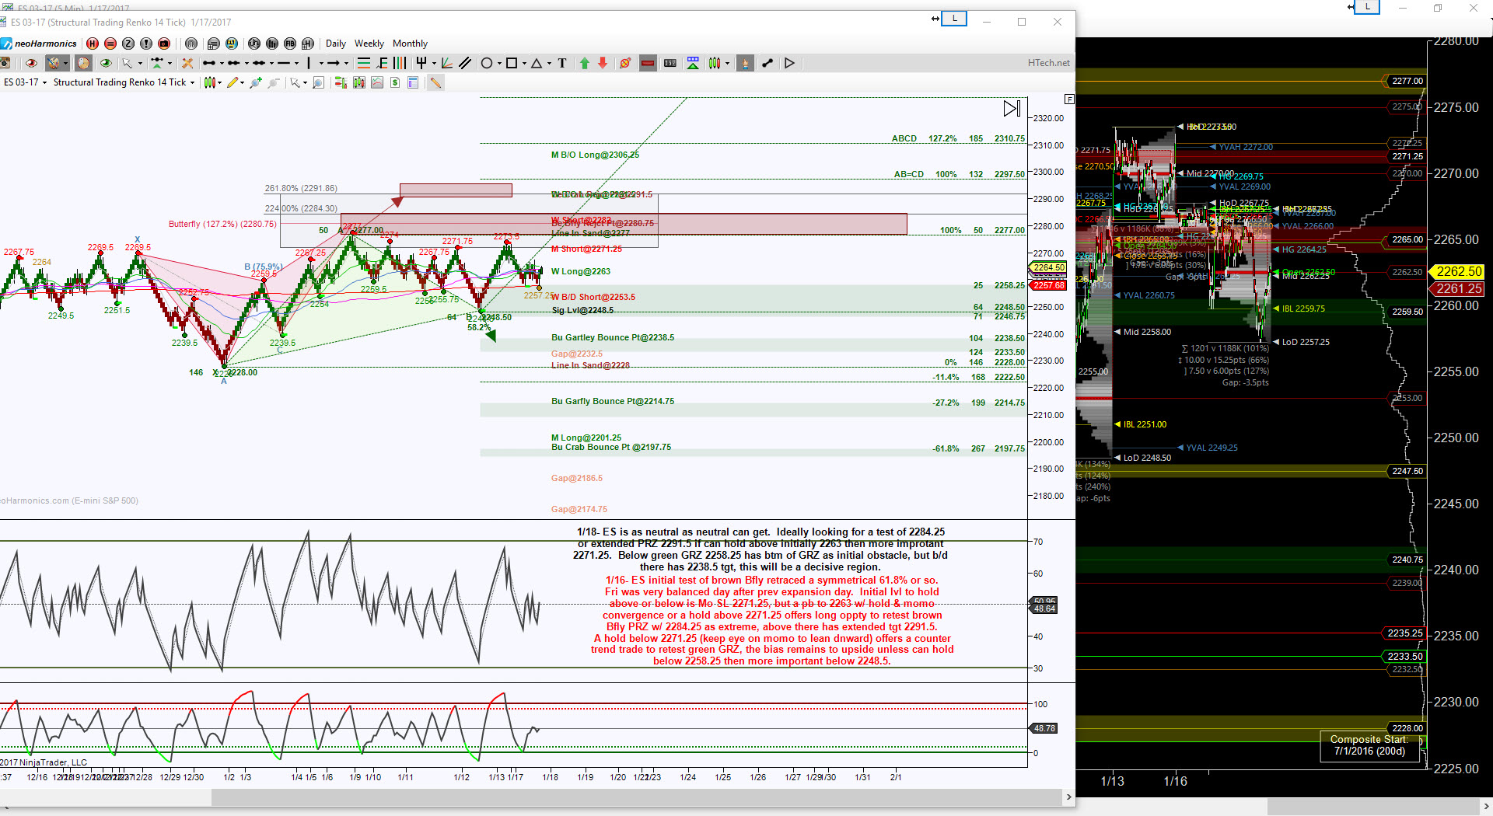
Task: Toggle the red rectangle region button
Action: point(648,64)
